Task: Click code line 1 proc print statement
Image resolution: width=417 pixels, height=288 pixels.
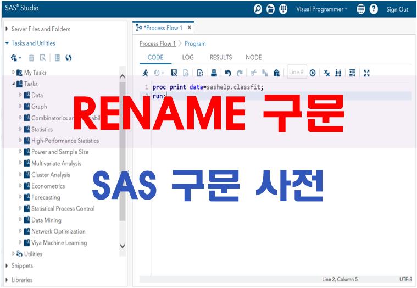Action: coord(208,87)
